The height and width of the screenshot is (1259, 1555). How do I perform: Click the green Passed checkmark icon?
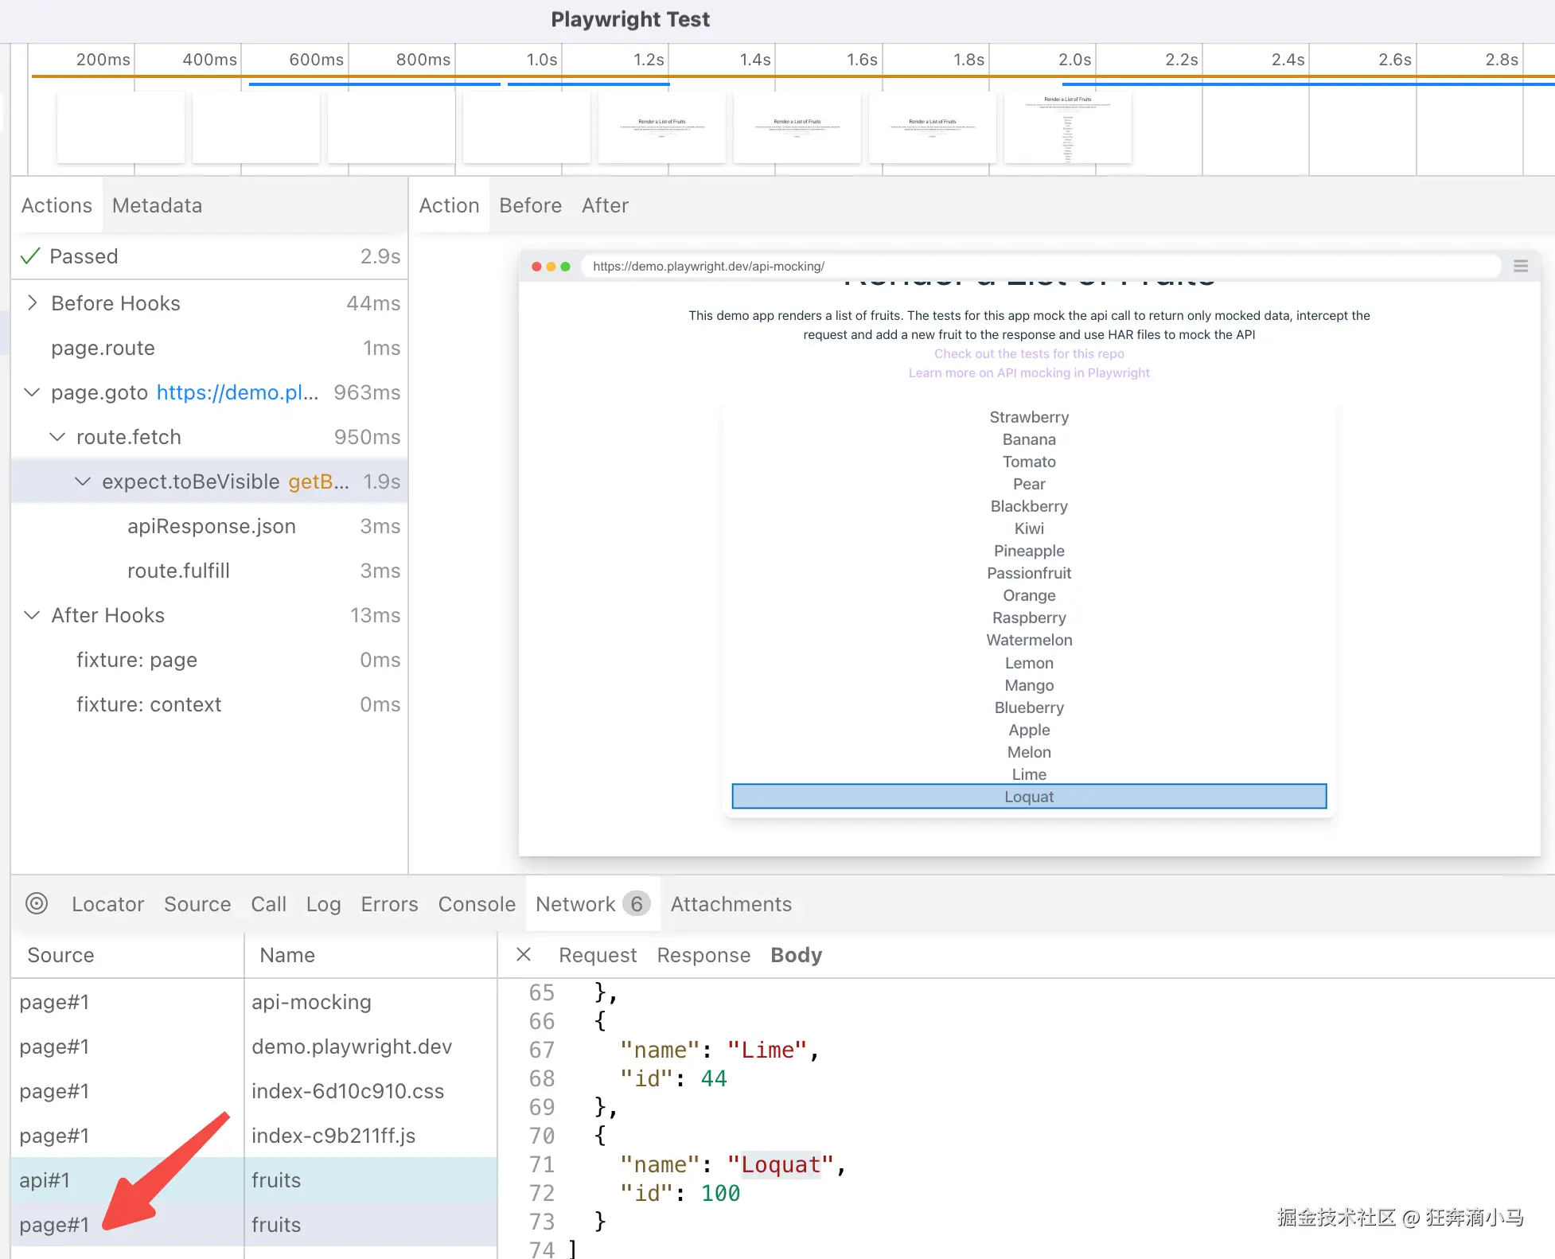click(30, 256)
